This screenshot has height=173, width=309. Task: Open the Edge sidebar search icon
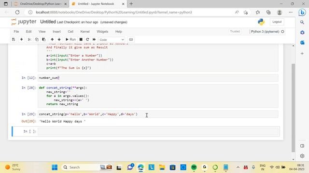(302, 23)
